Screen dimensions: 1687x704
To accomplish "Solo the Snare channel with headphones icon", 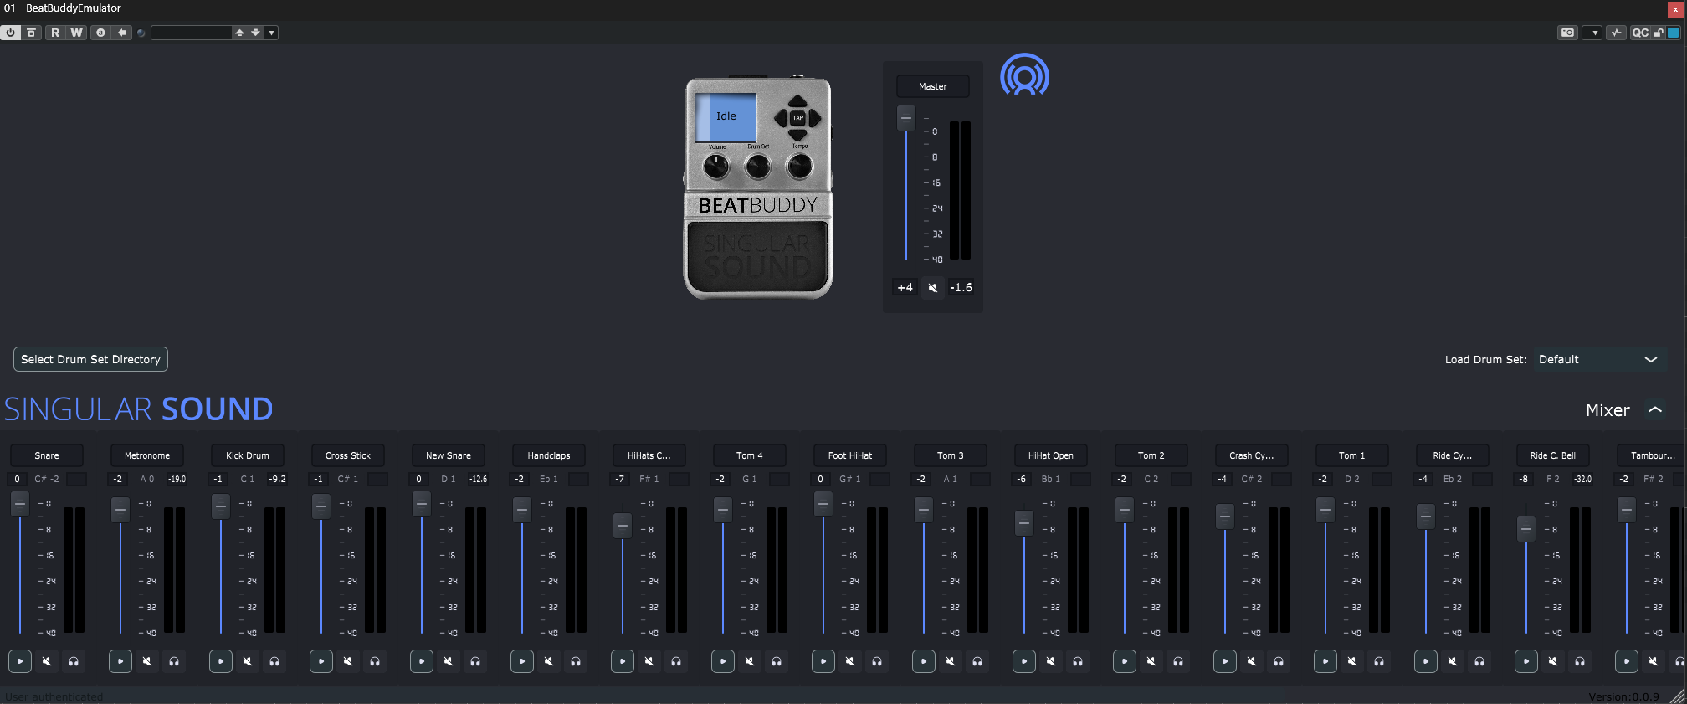I will click(x=74, y=661).
